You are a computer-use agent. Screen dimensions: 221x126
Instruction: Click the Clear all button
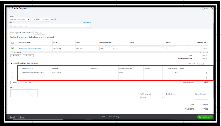coord(28,56)
